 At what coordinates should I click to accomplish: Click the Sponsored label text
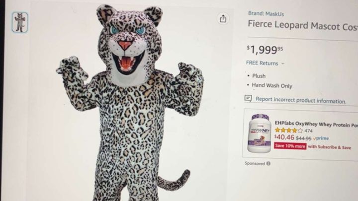(x=255, y=163)
